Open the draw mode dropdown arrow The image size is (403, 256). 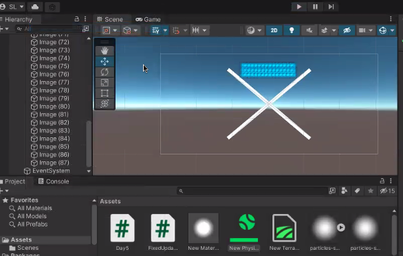click(259, 30)
